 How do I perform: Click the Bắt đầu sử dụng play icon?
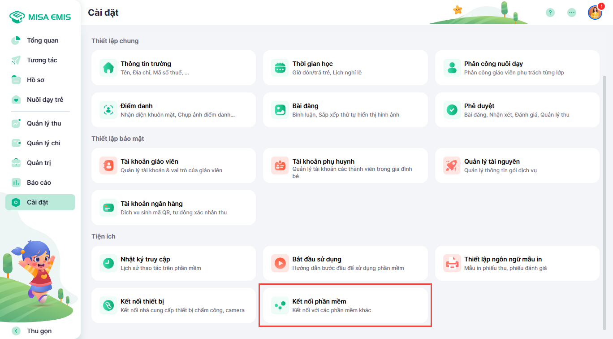tap(280, 263)
